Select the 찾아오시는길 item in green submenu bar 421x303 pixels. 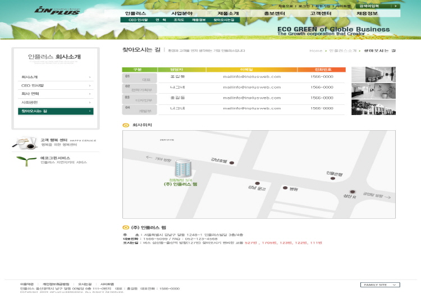pos(223,20)
